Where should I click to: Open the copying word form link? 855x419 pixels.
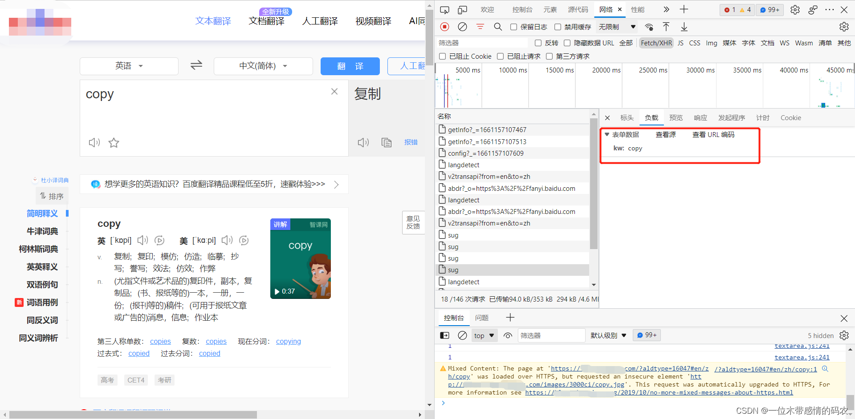(x=289, y=341)
